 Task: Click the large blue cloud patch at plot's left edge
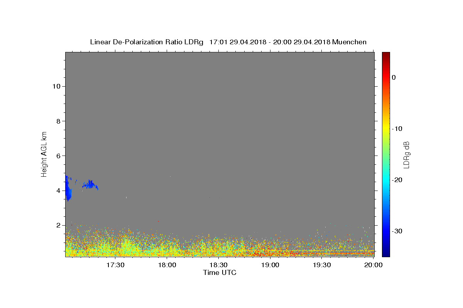pyautogui.click(x=68, y=188)
